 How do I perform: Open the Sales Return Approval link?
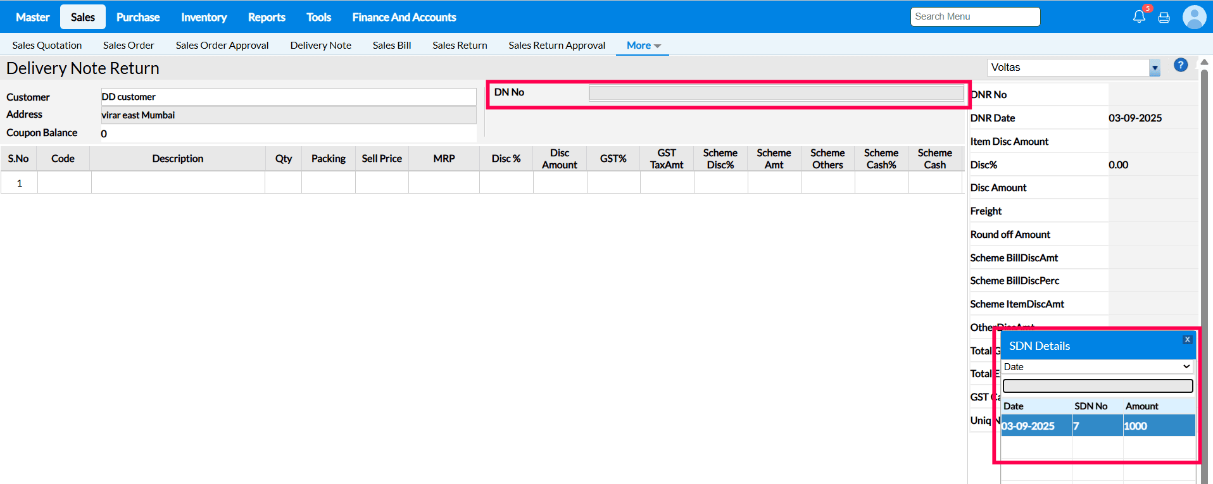pyautogui.click(x=556, y=46)
